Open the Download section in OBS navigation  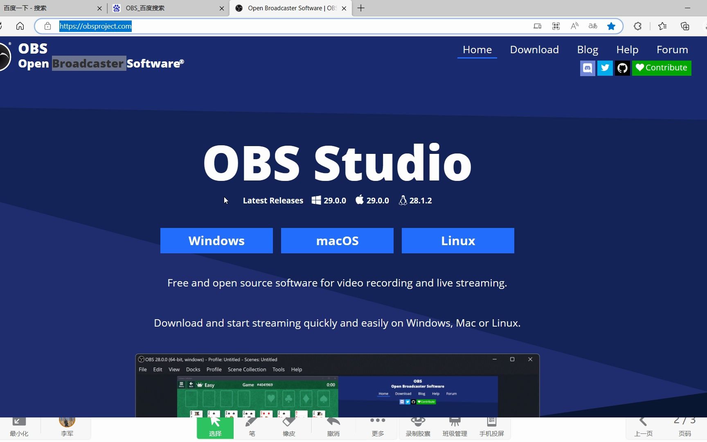[x=534, y=50]
